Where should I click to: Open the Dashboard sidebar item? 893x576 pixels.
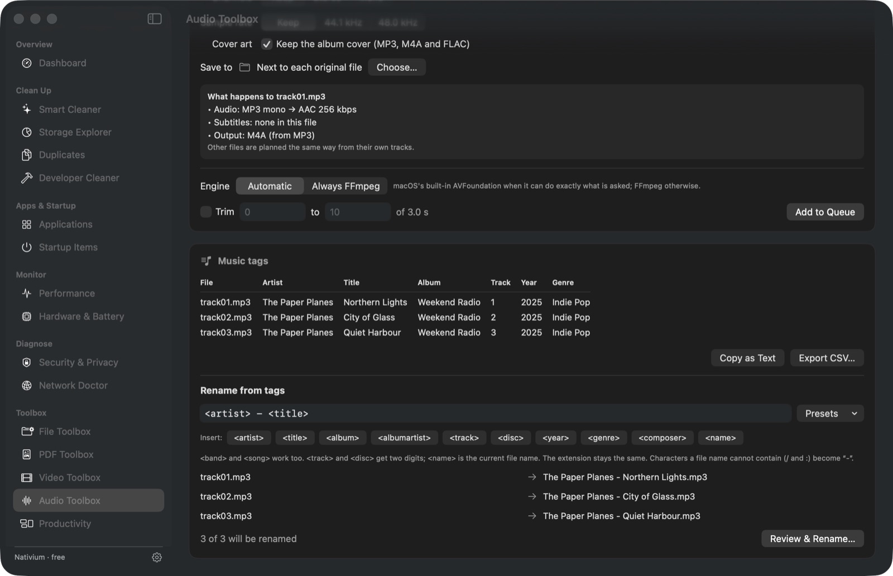point(88,63)
